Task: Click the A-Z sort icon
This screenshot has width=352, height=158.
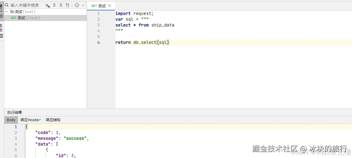Action: [67, 5]
